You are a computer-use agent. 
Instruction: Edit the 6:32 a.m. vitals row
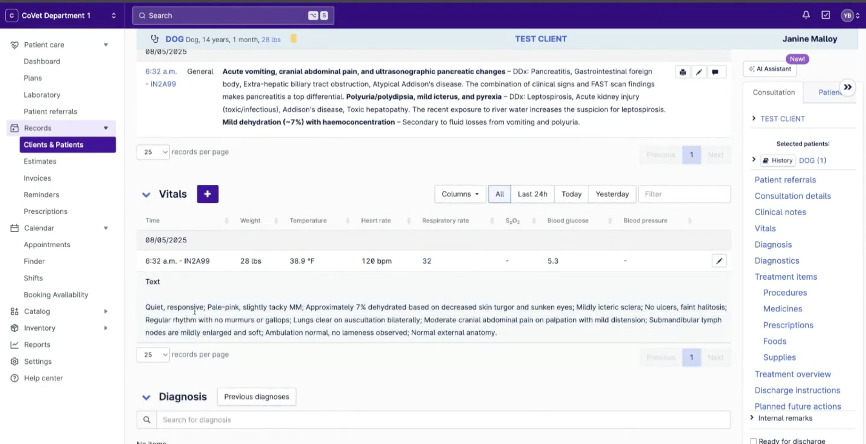point(719,261)
